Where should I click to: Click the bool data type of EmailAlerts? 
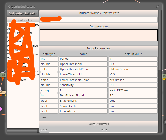tap(49, 111)
